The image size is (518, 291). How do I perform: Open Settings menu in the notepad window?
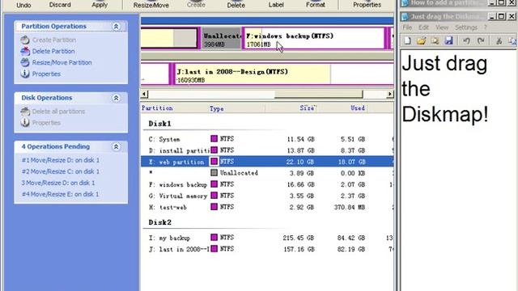coord(466,27)
